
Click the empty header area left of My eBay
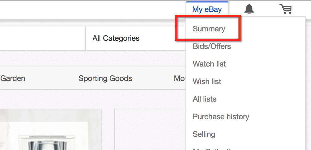point(95,9)
